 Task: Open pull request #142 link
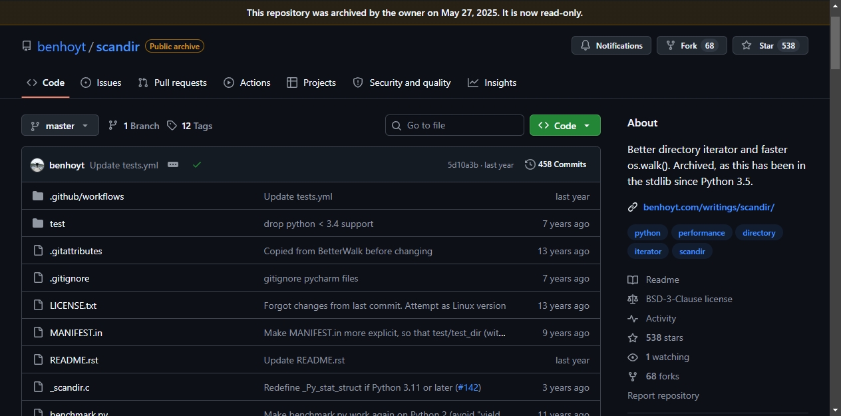pyautogui.click(x=468, y=387)
